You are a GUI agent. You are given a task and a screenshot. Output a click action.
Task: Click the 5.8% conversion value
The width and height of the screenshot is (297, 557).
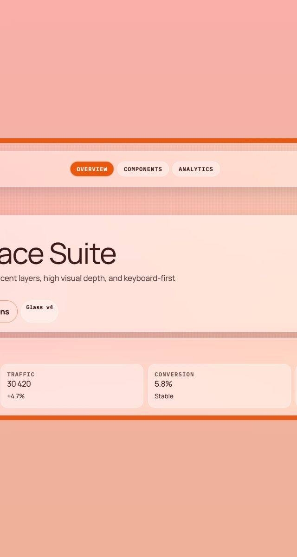coord(163,384)
